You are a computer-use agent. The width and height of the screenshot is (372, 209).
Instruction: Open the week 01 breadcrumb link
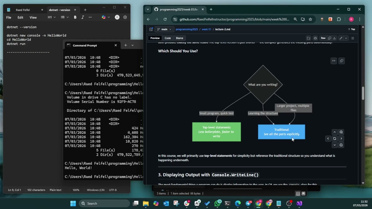pyautogui.click(x=206, y=29)
